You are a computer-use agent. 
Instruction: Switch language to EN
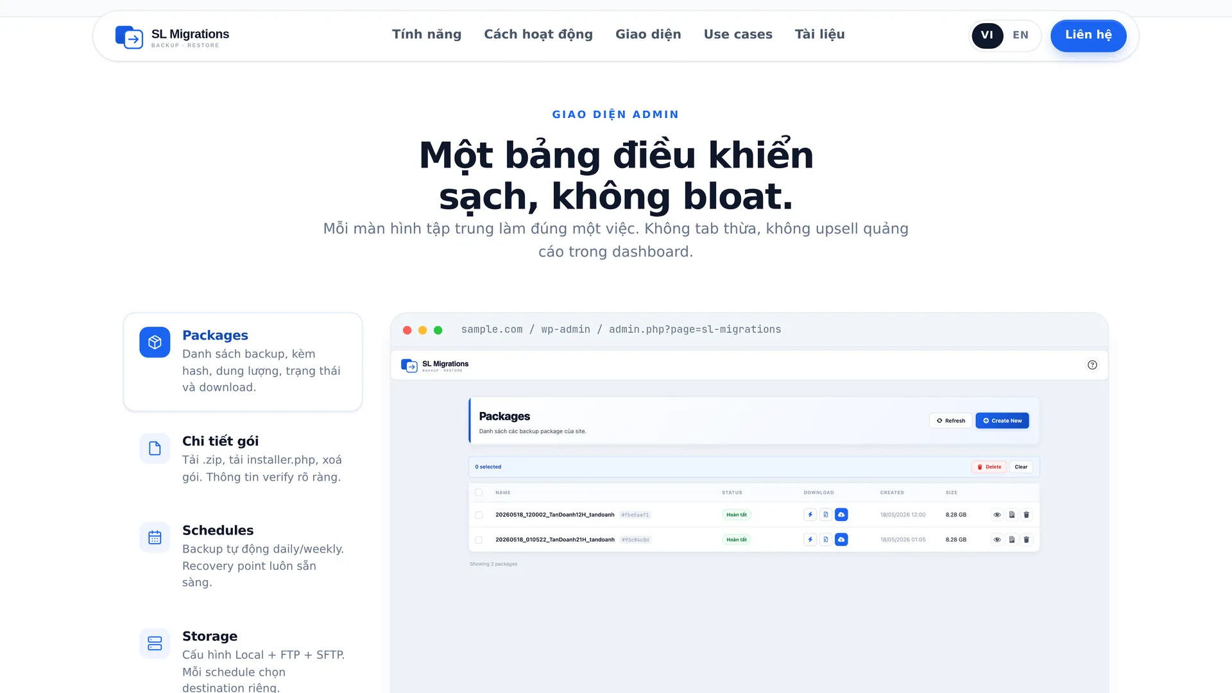pyautogui.click(x=1020, y=35)
